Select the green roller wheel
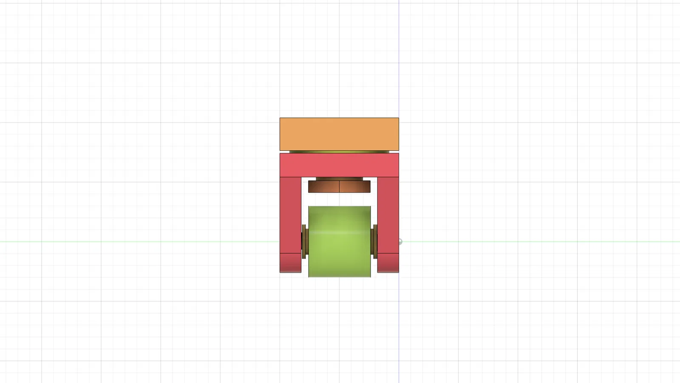Viewport: 680px width, 383px height. (x=340, y=242)
